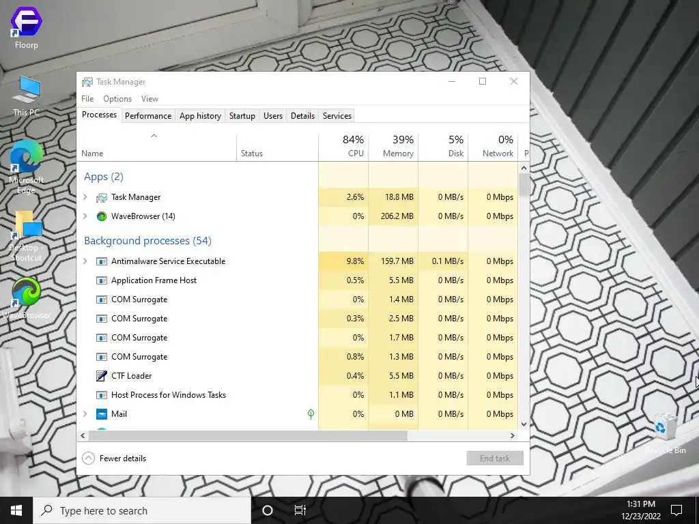Screen dimensions: 699x524
Task: Expand the WaveBrowser (14) process group
Action: tap(85, 216)
